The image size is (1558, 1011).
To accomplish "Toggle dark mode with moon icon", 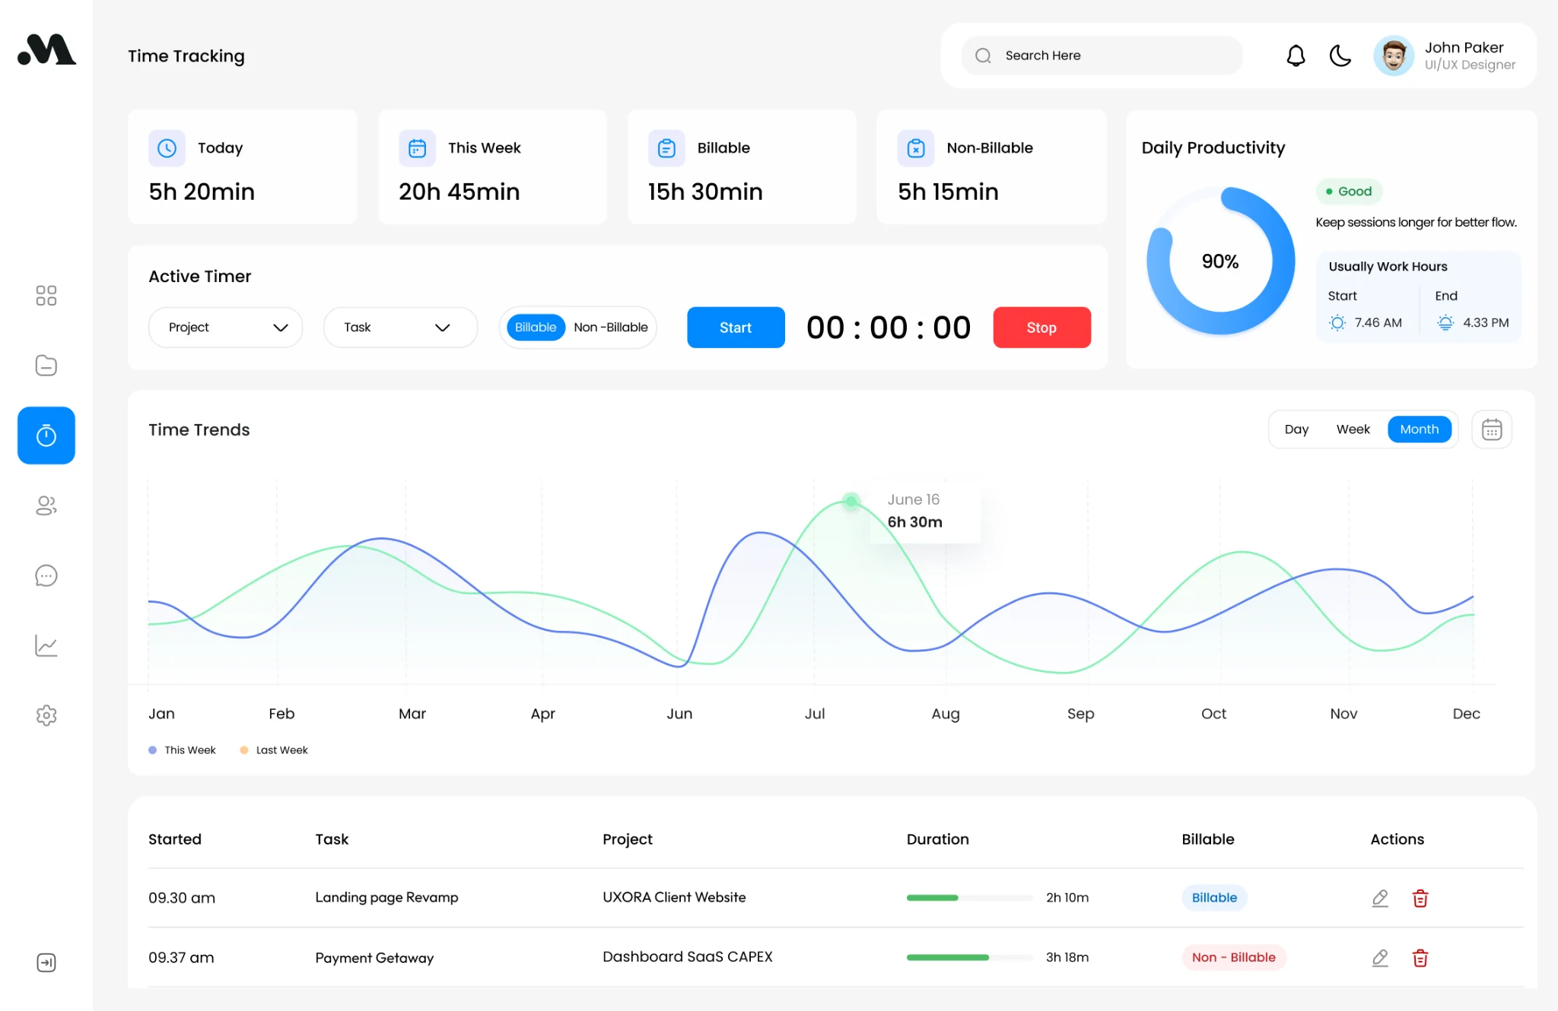I will (x=1340, y=55).
